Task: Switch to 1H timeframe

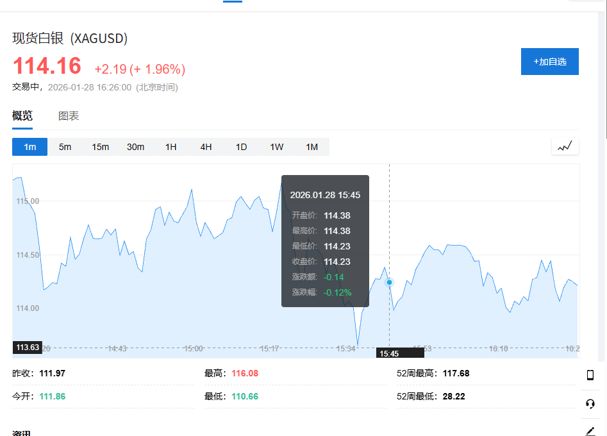Action: pyautogui.click(x=171, y=147)
